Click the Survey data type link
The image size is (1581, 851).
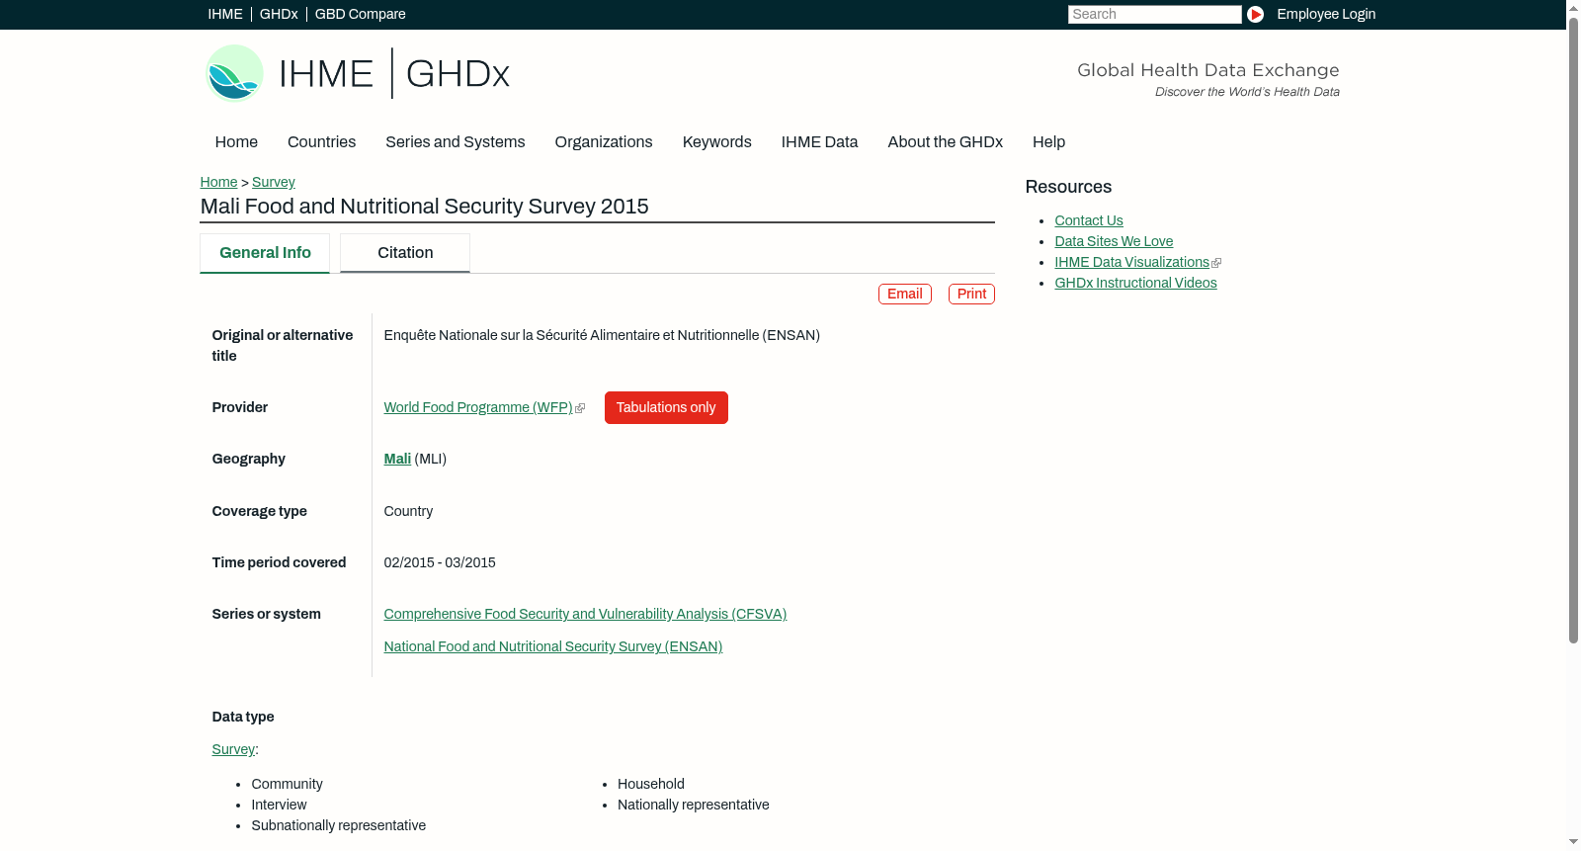[233, 750]
